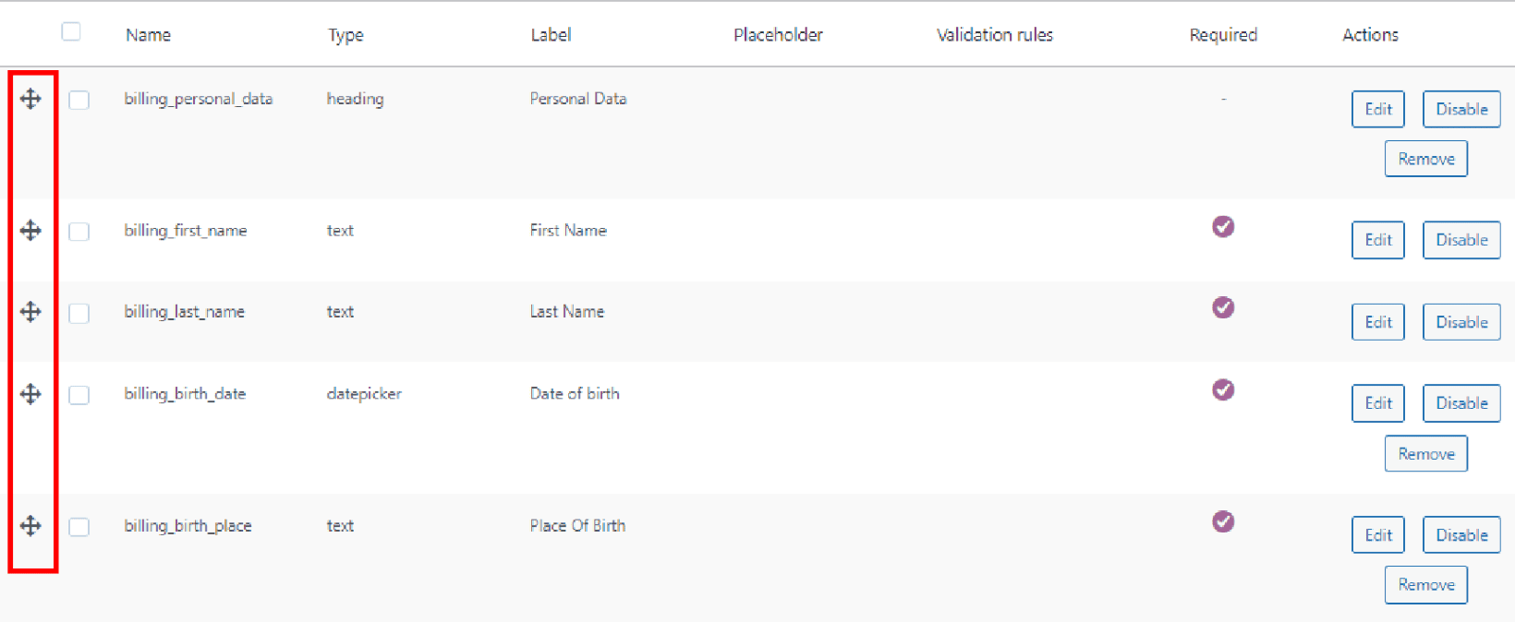Edit the Date of birth field

pyautogui.click(x=1377, y=402)
